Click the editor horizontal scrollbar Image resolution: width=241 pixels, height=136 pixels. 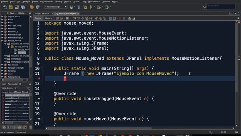140,128
